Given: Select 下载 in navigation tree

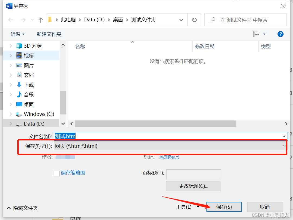Looking at the screenshot, I should click(28, 85).
